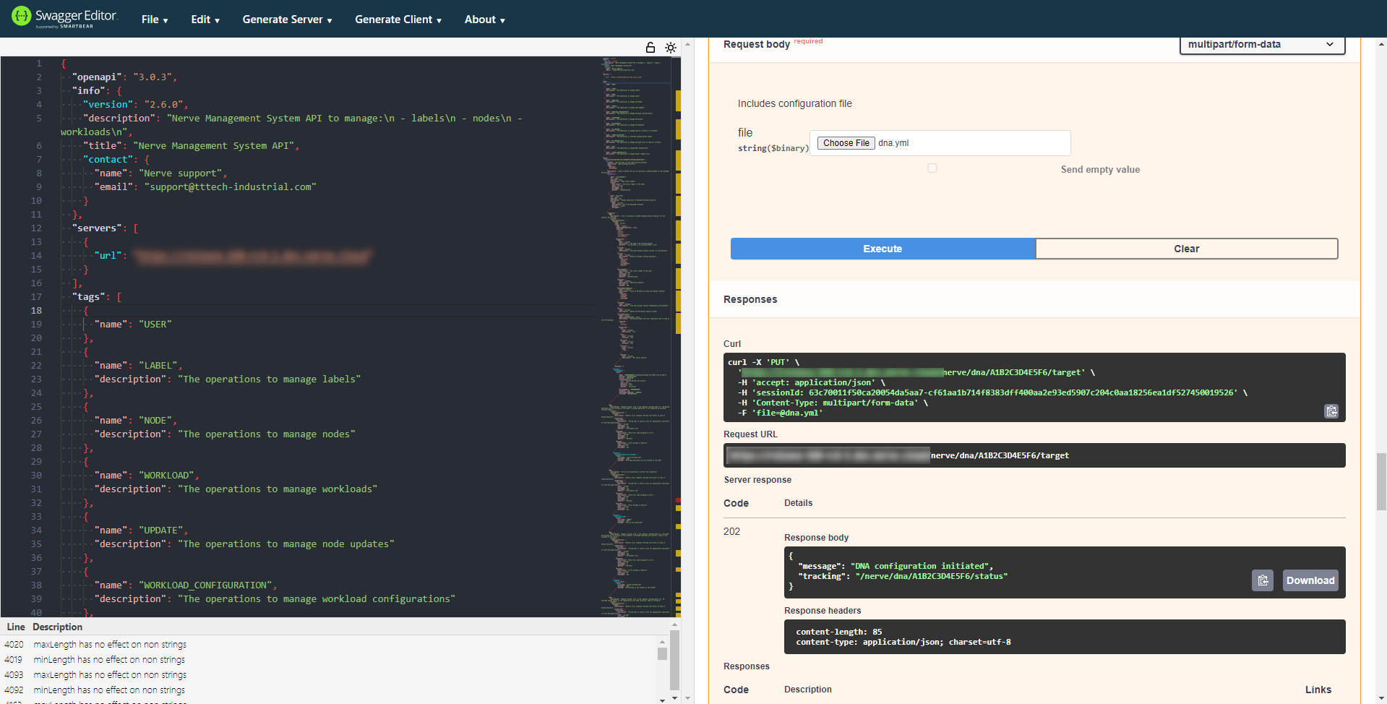1387x704 pixels.
Task: Open the About menu
Action: click(484, 20)
